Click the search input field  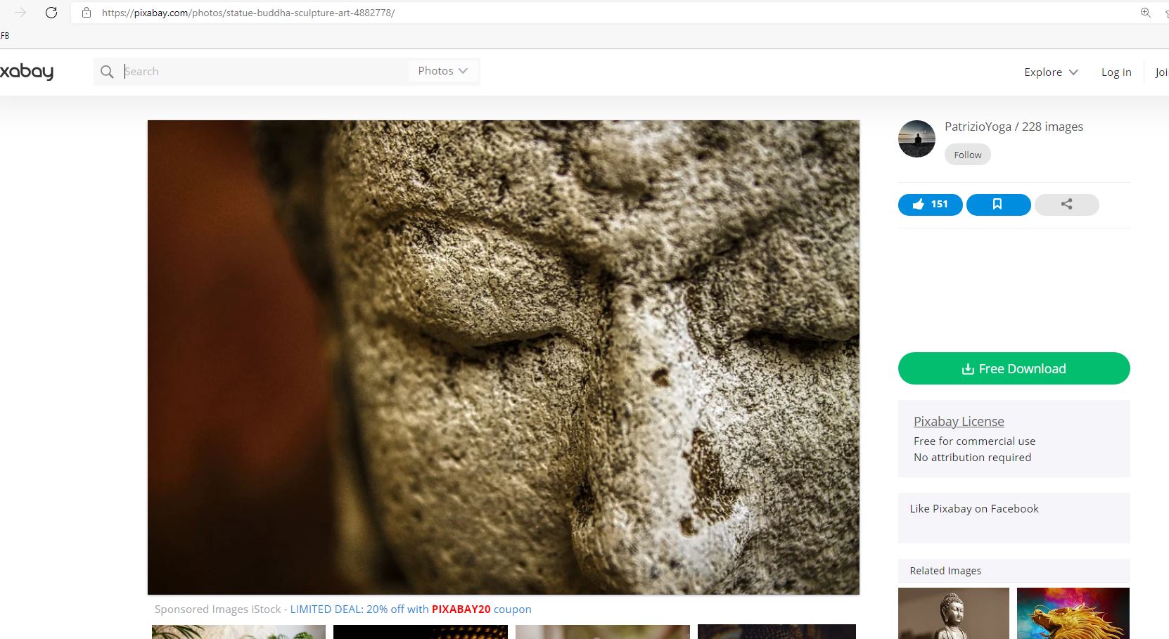[264, 71]
